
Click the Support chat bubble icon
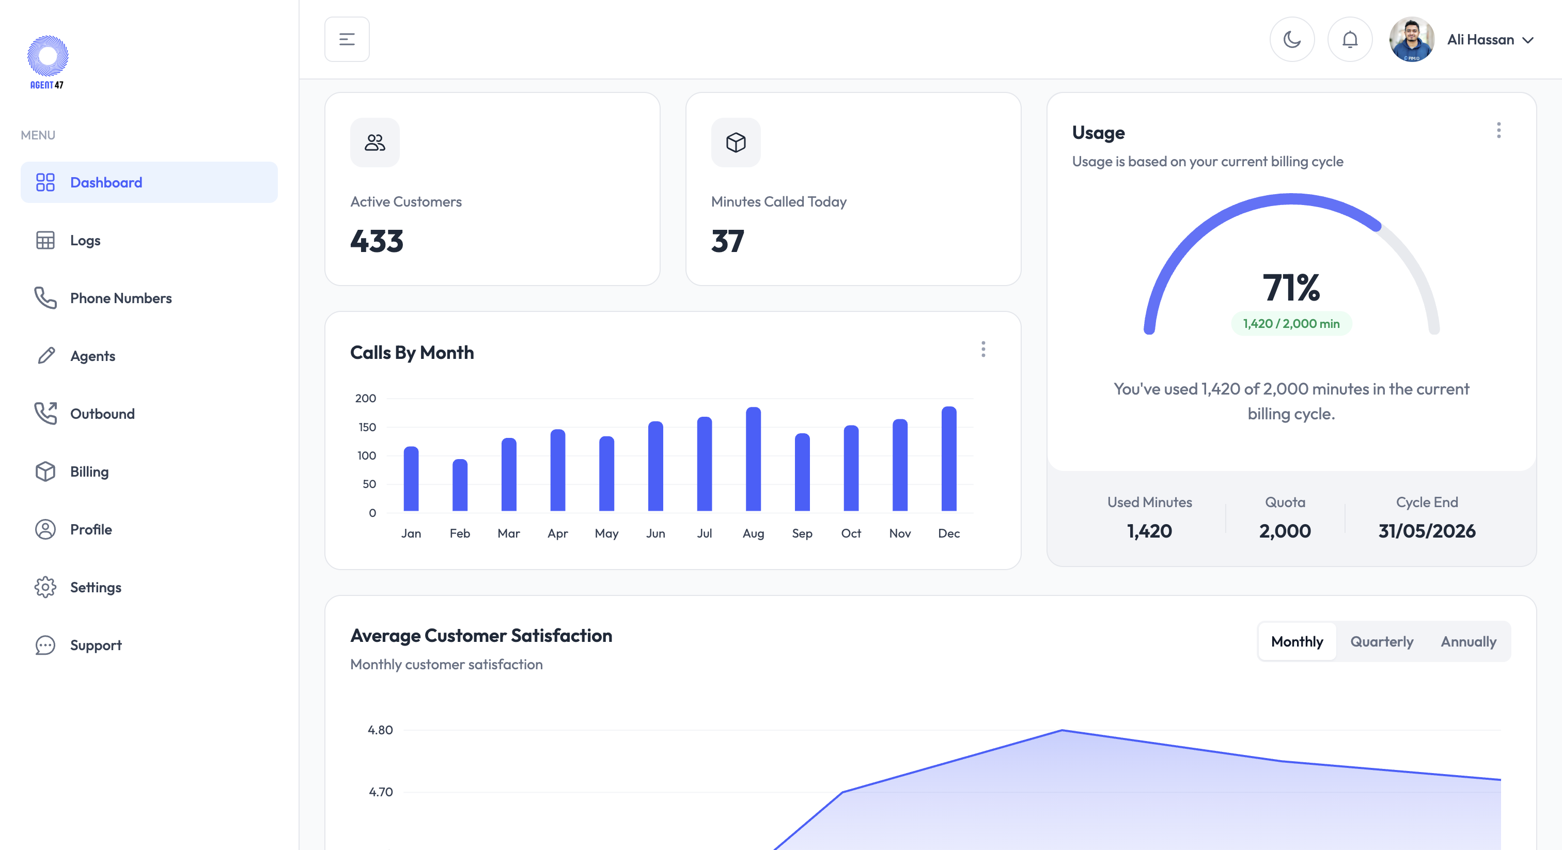point(45,645)
